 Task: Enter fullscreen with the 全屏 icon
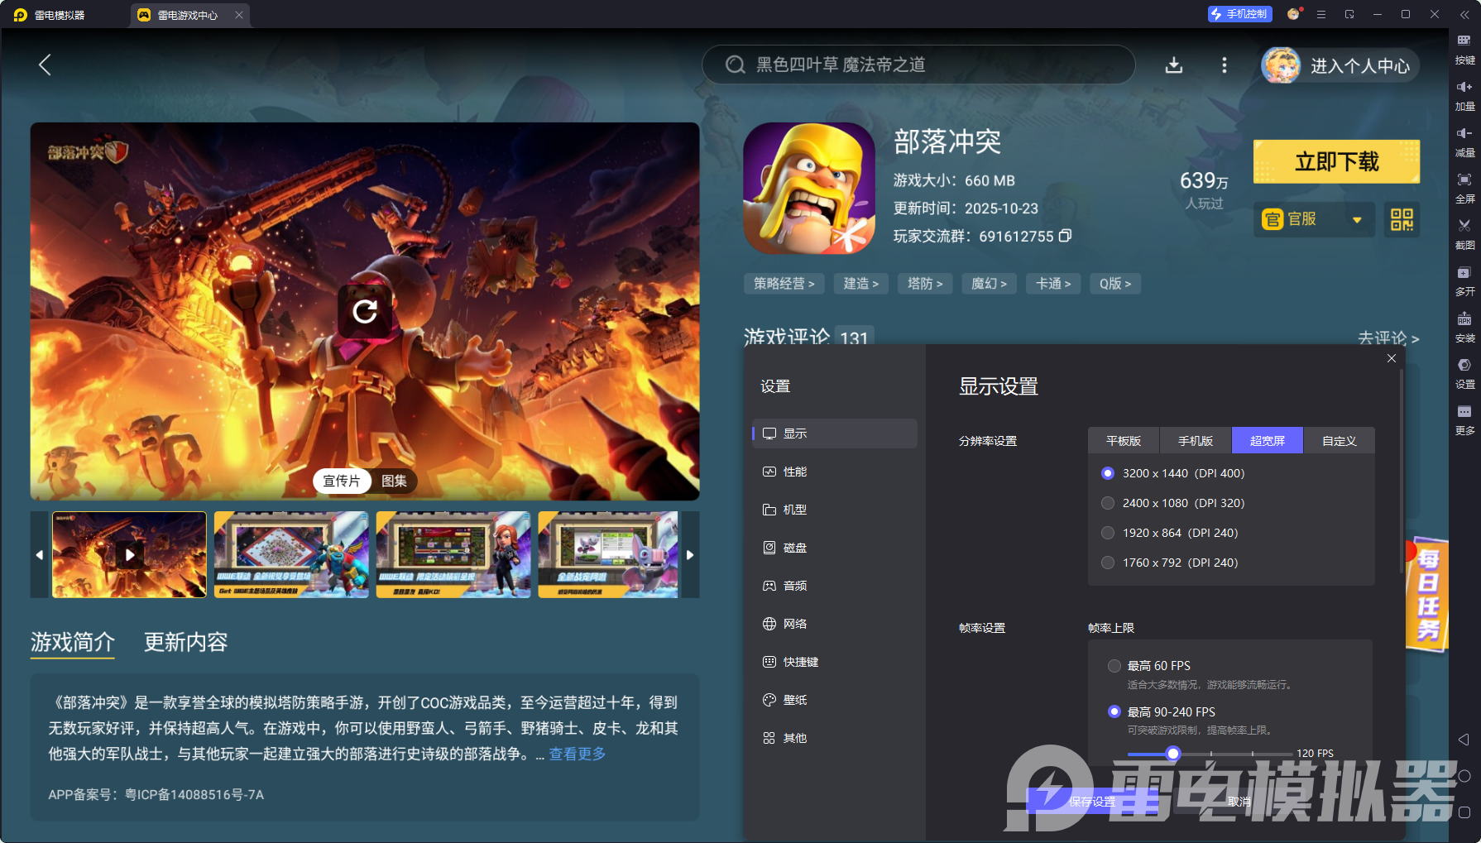[x=1464, y=187]
